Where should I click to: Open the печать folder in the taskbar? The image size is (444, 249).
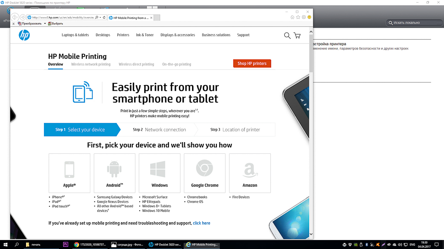click(41, 244)
